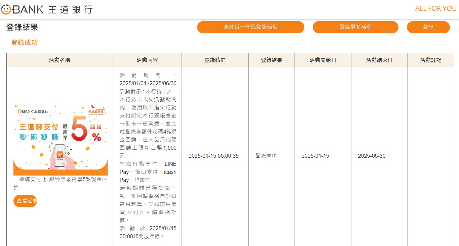Screen dimensions: 459x246
Task: Click the phone illustration in promo banner
Action: [61, 155]
